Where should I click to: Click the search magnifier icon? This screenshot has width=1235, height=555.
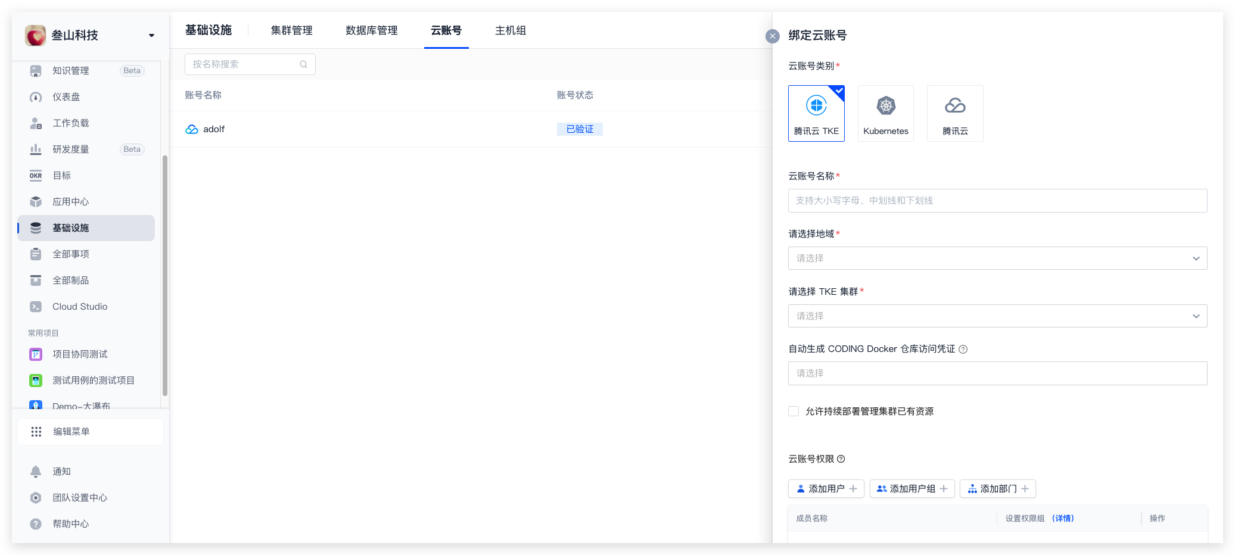point(304,64)
